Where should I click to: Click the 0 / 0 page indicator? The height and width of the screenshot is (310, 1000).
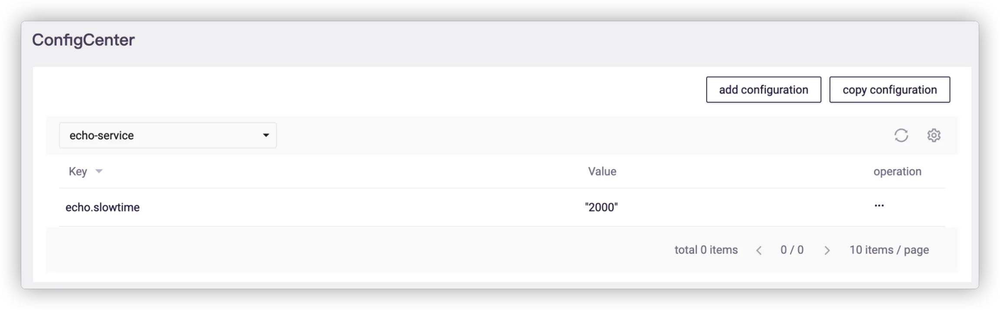792,250
